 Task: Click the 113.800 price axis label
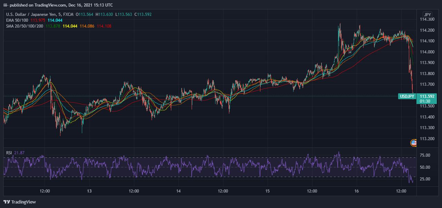point(427,74)
